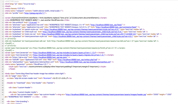The height and width of the screenshot is (104, 178).
Task: Open the gmpg.org/xfn/11 profile link
Action: click(x=35, y=13)
